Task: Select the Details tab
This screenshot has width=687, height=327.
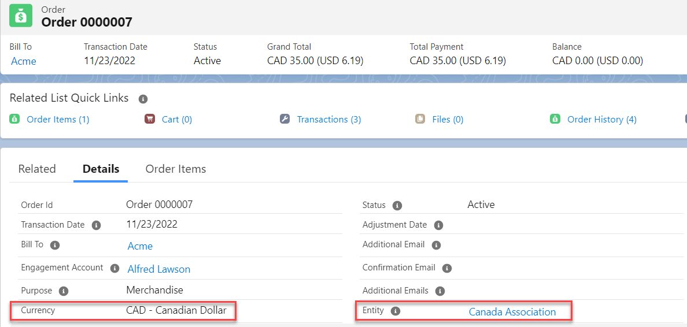Action: pos(101,169)
